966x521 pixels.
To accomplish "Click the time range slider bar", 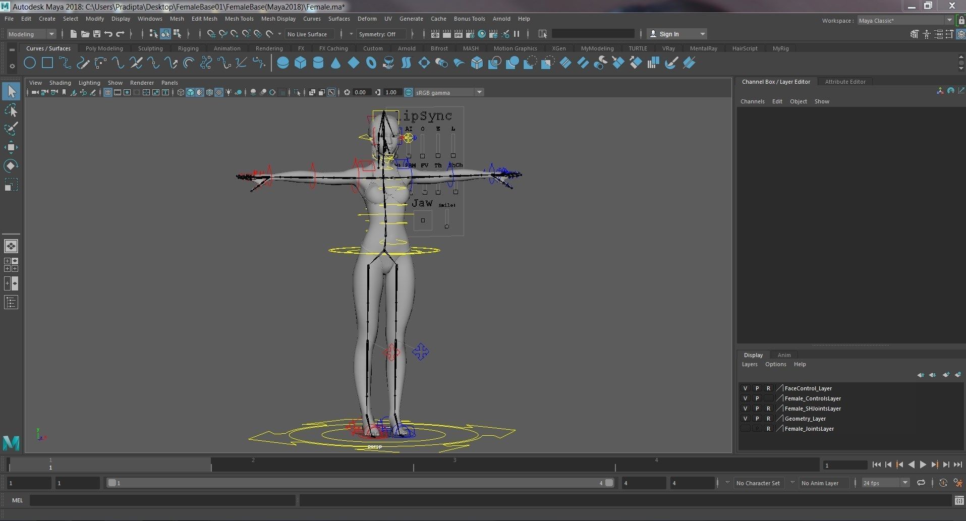I will point(361,483).
